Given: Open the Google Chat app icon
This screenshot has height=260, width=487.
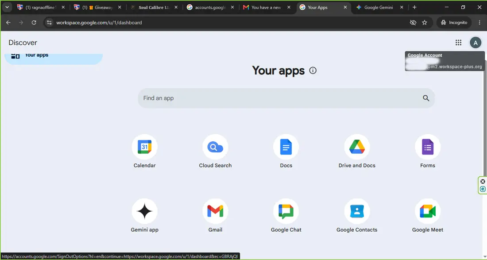Looking at the screenshot, I should click(286, 211).
